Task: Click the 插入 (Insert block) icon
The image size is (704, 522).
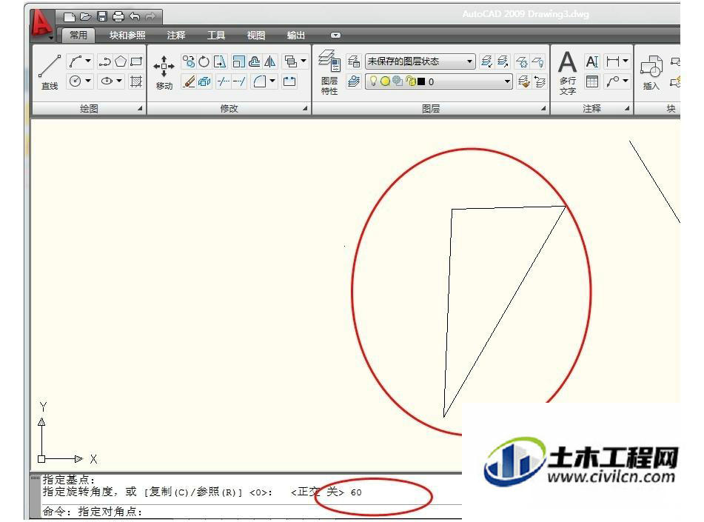Action: (651, 72)
